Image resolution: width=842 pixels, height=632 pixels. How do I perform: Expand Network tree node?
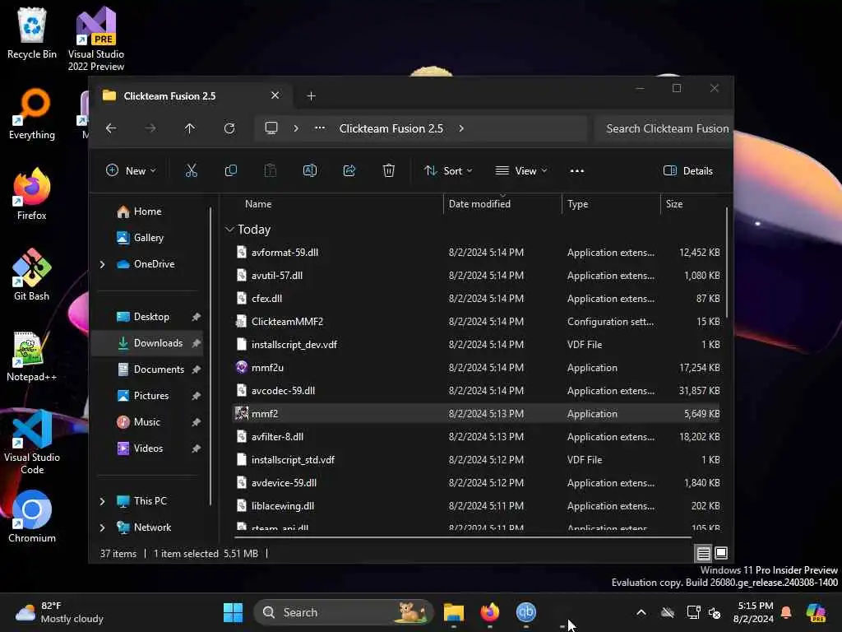102,527
